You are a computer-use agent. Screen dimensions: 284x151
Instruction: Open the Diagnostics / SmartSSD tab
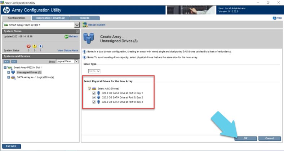point(50,18)
